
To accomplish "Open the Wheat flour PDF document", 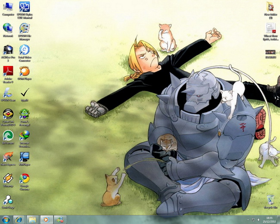I will pos(271,32).
